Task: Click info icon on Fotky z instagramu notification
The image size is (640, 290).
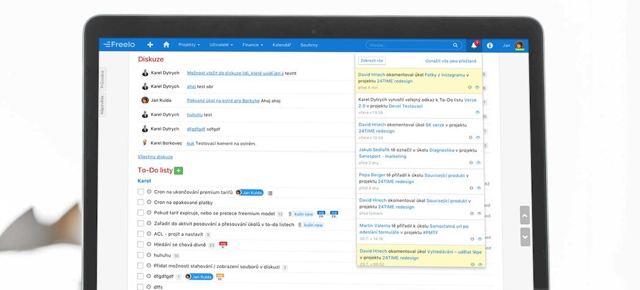Action: pyautogui.click(x=470, y=87)
